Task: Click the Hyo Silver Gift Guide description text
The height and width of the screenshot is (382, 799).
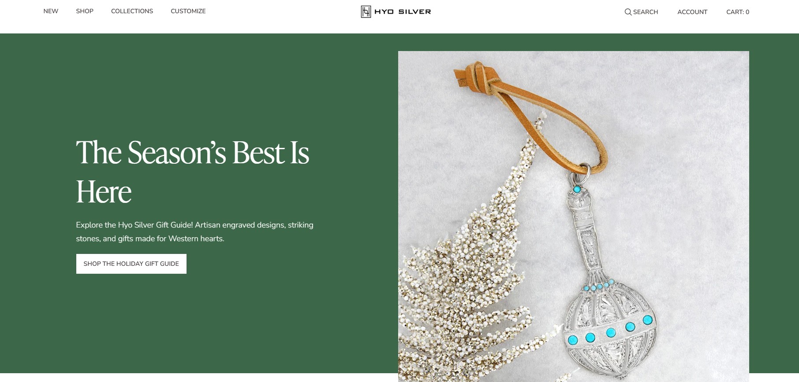Action: [x=194, y=231]
